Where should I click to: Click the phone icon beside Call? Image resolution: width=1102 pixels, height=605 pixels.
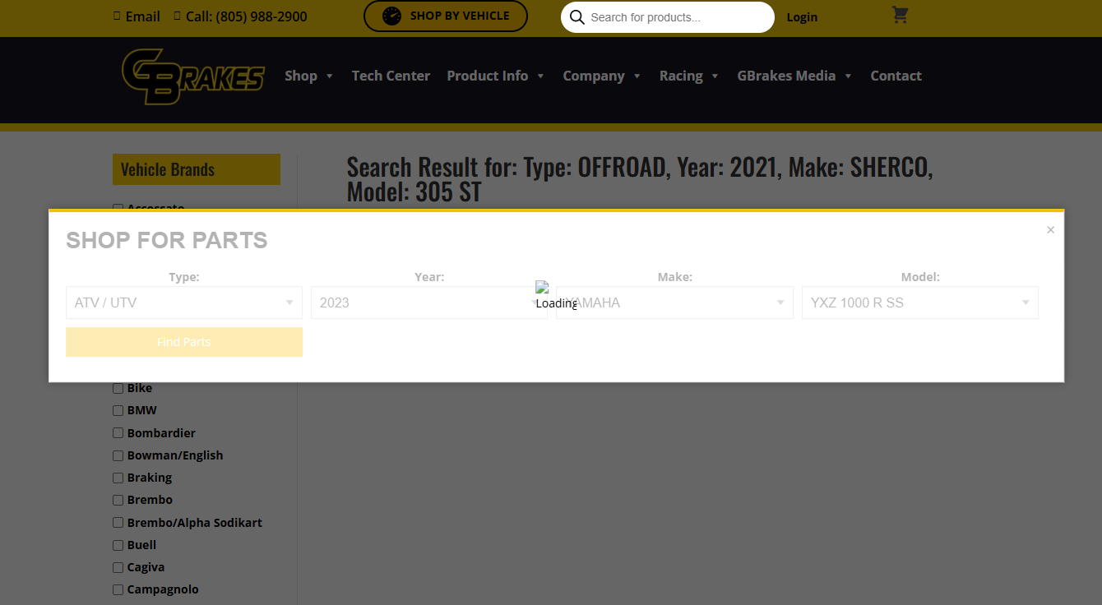coord(178,16)
